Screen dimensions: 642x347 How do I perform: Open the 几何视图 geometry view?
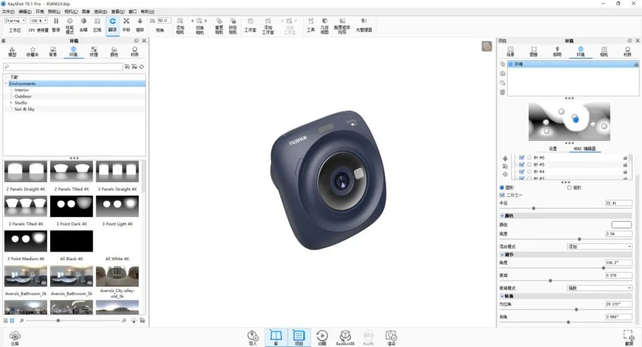(x=325, y=21)
